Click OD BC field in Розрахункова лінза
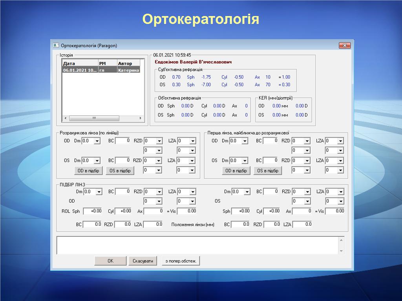This screenshot has height=301, width=402. 122,141
